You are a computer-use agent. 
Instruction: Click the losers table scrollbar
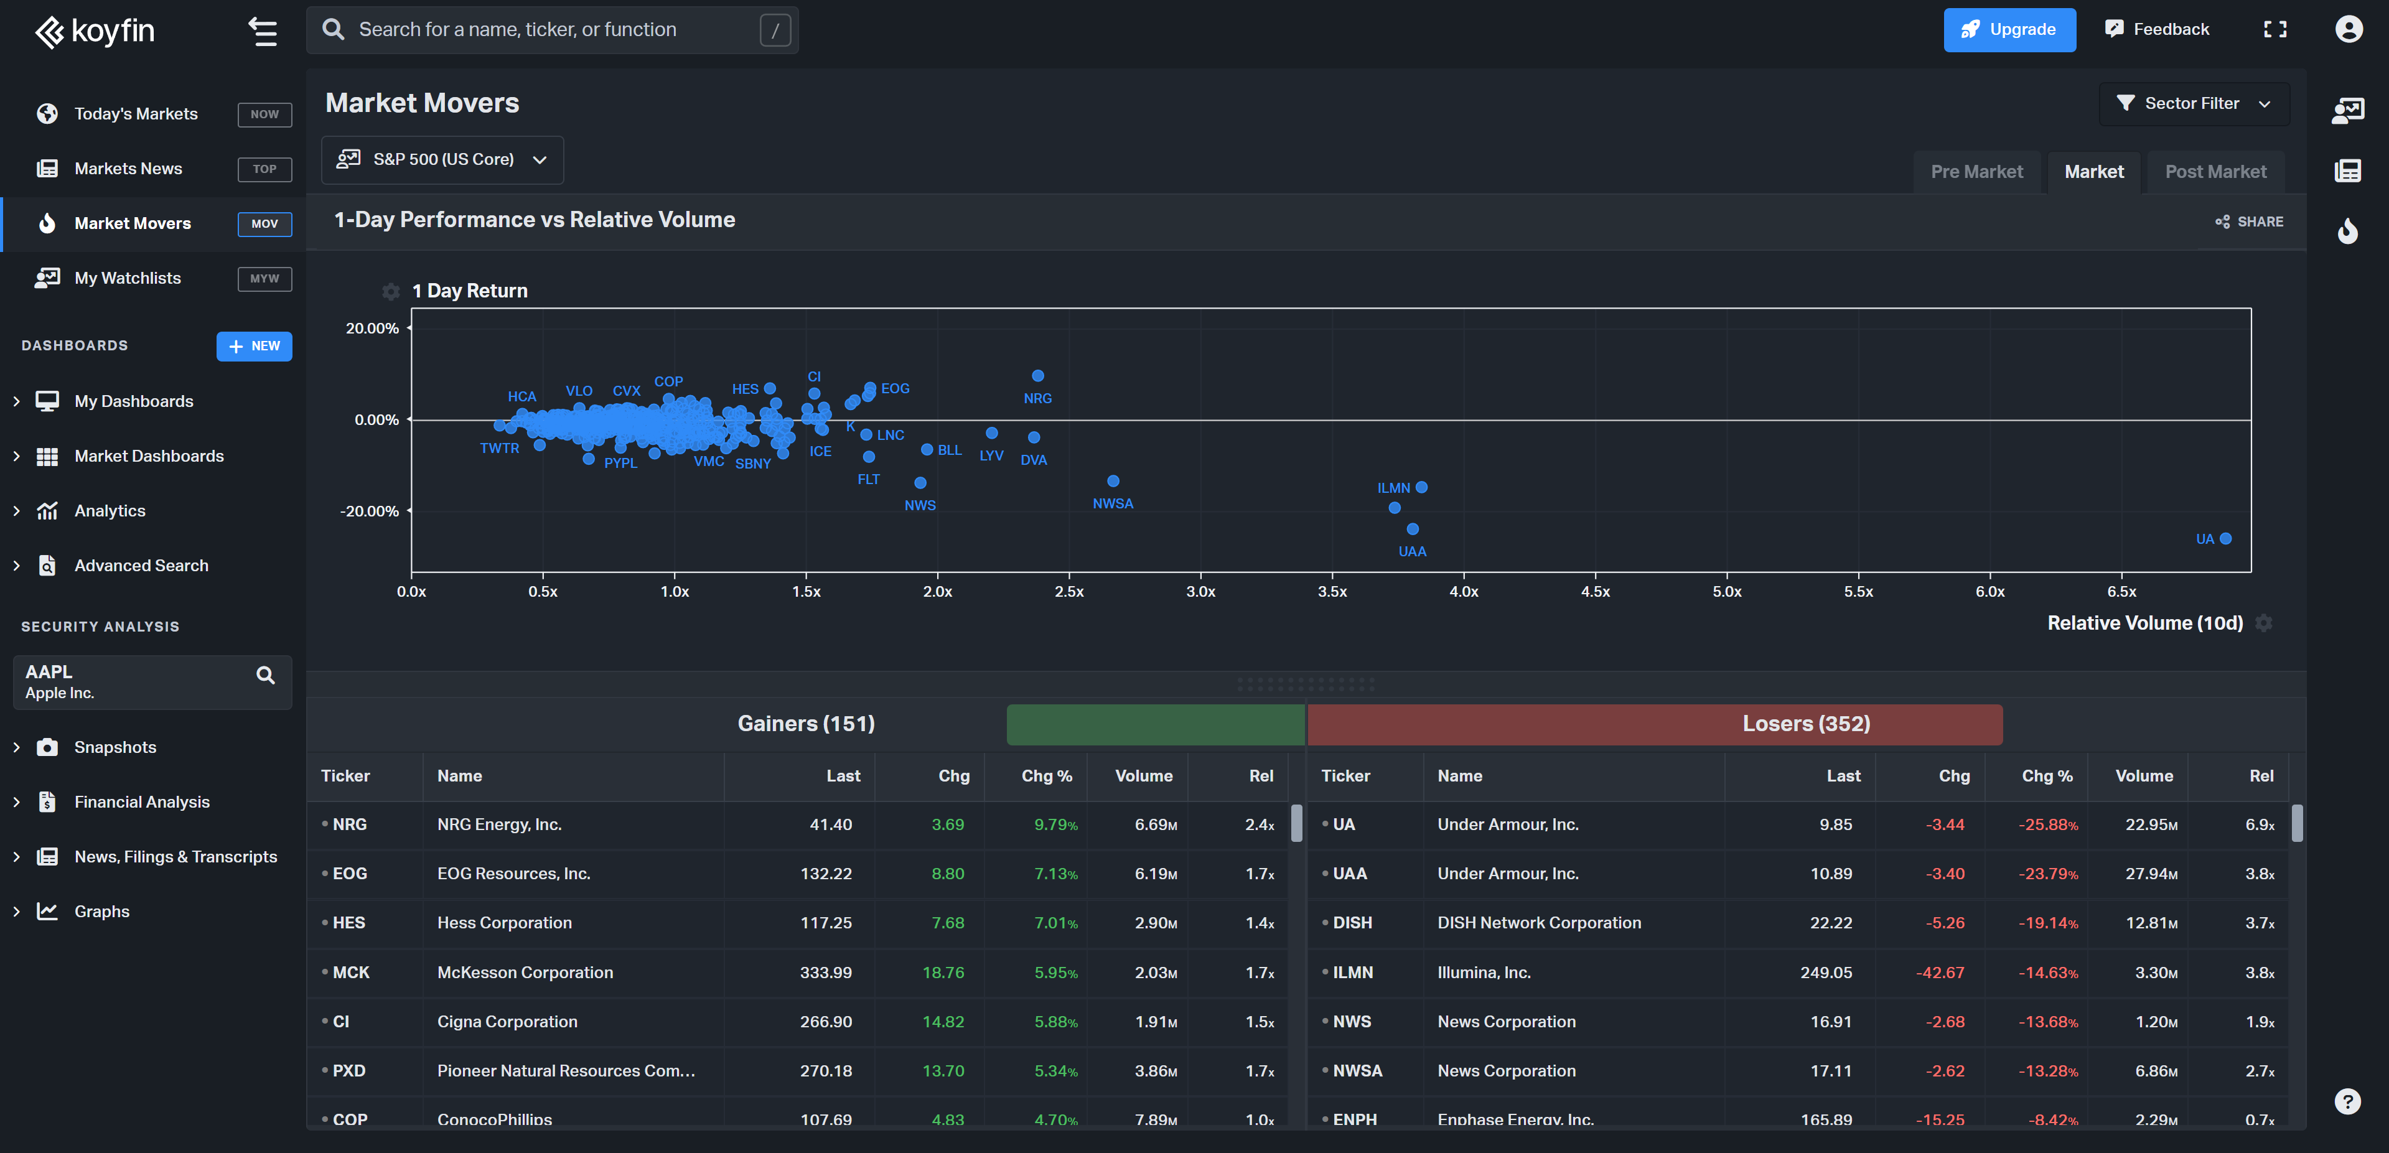(2296, 824)
